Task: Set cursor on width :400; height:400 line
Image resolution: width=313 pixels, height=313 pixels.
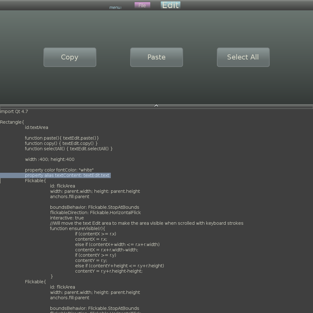Action: [49, 159]
